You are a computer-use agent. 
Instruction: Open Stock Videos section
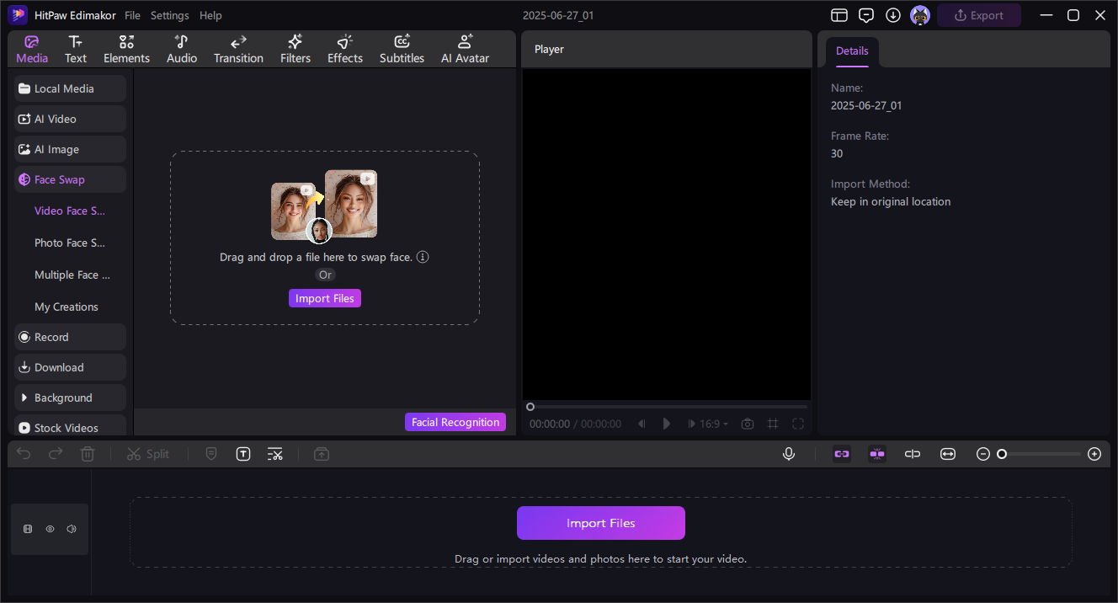pos(70,426)
